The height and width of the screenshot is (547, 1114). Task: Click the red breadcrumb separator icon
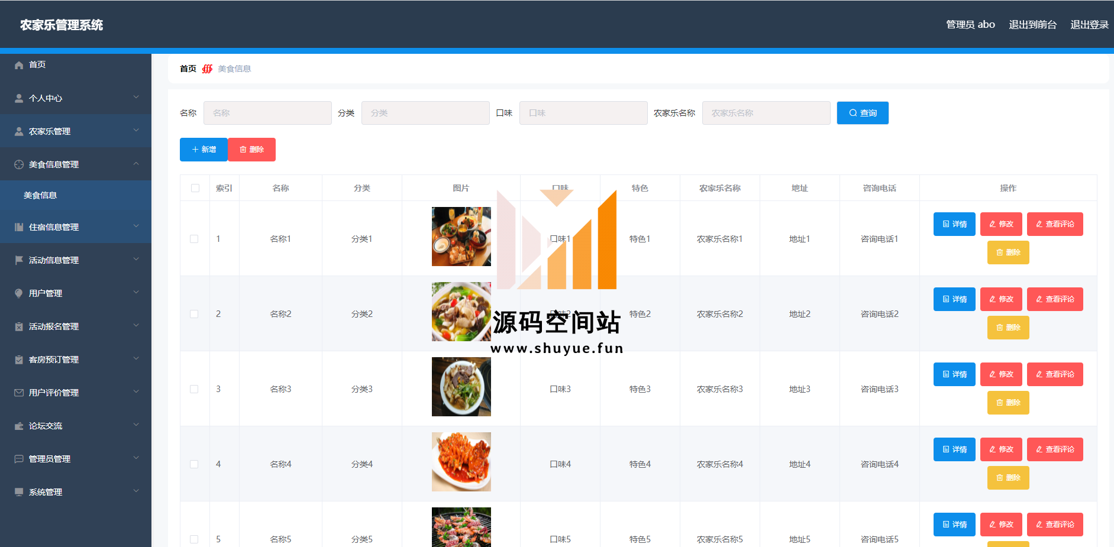tap(207, 69)
